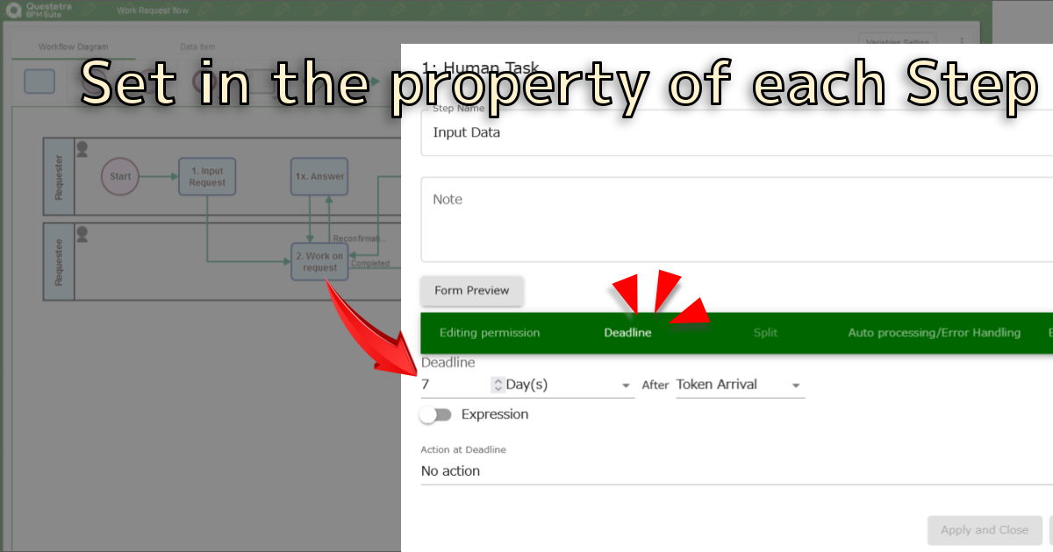The height and width of the screenshot is (552, 1053).
Task: Select the '1. Input Request' task node
Action: click(207, 177)
